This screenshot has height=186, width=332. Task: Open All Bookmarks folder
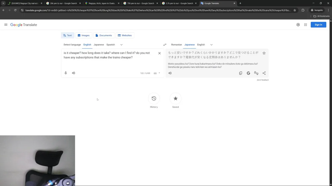(321, 16)
